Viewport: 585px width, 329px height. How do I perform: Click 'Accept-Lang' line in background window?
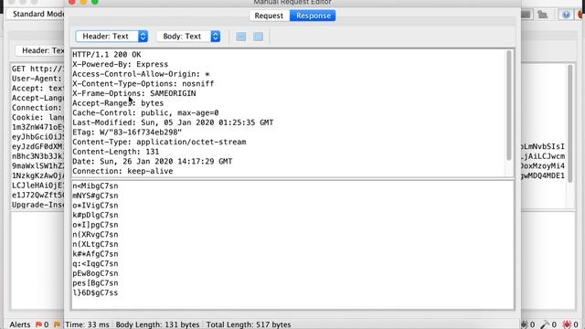[x=37, y=98]
